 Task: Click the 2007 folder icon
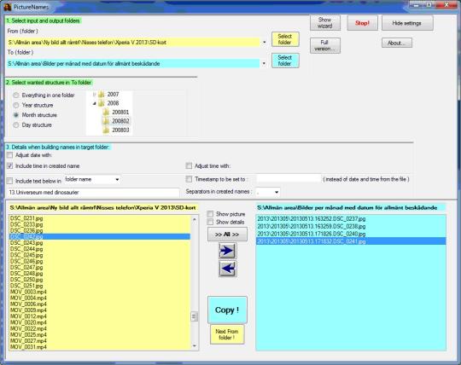(x=102, y=95)
